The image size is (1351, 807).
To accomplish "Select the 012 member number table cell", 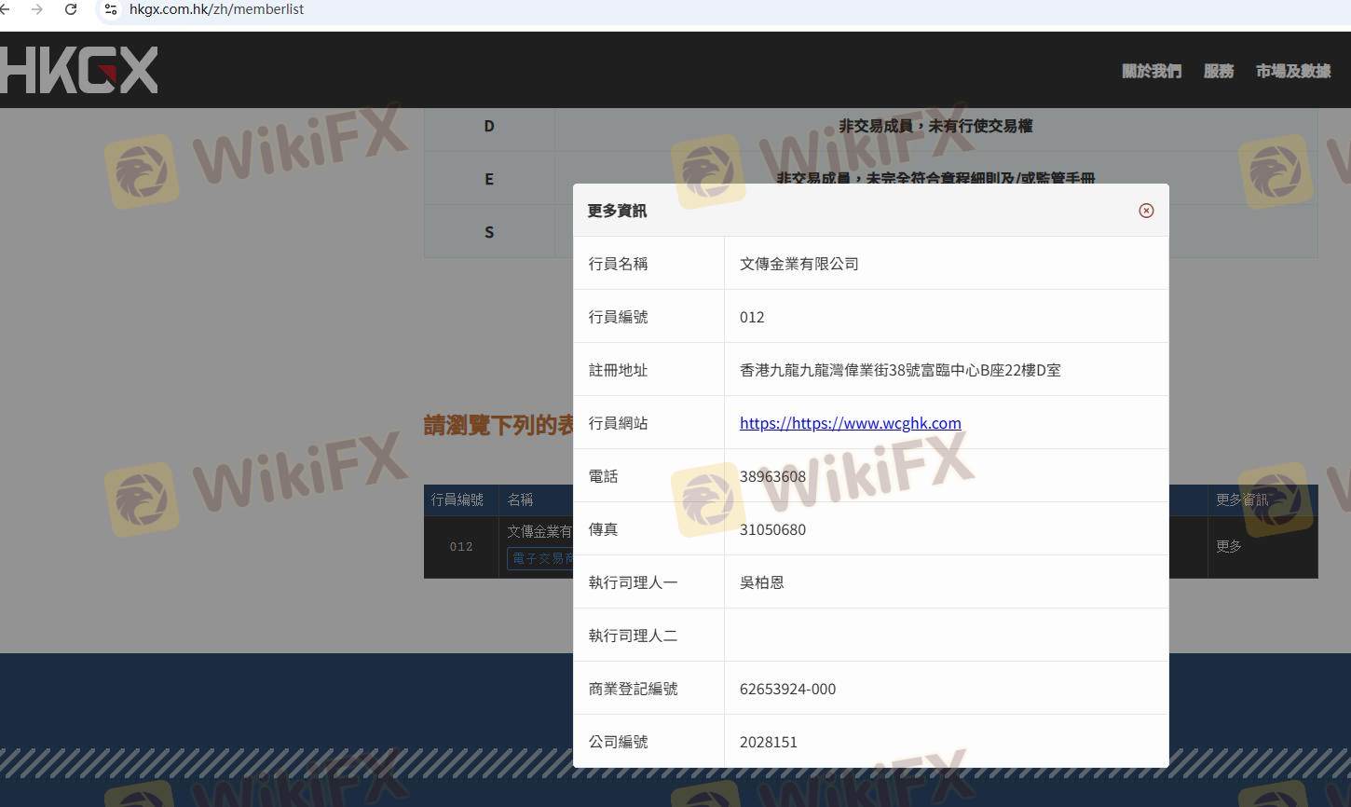I will click(461, 547).
